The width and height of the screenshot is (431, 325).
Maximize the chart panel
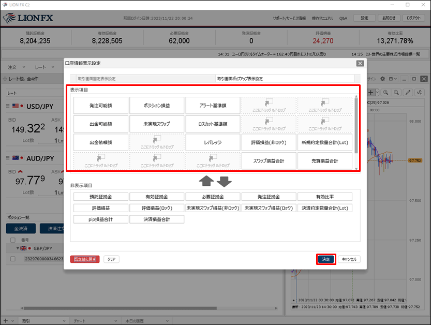tap(414, 79)
